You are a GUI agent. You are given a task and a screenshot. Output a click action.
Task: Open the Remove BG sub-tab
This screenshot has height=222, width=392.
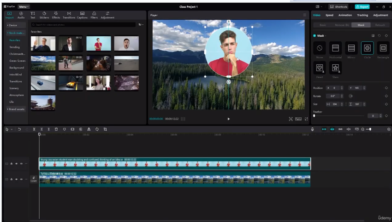pyautogui.click(x=342, y=25)
